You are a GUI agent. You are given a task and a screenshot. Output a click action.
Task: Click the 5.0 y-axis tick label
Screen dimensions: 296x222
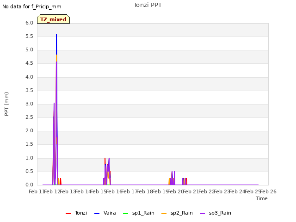(x=29, y=50)
